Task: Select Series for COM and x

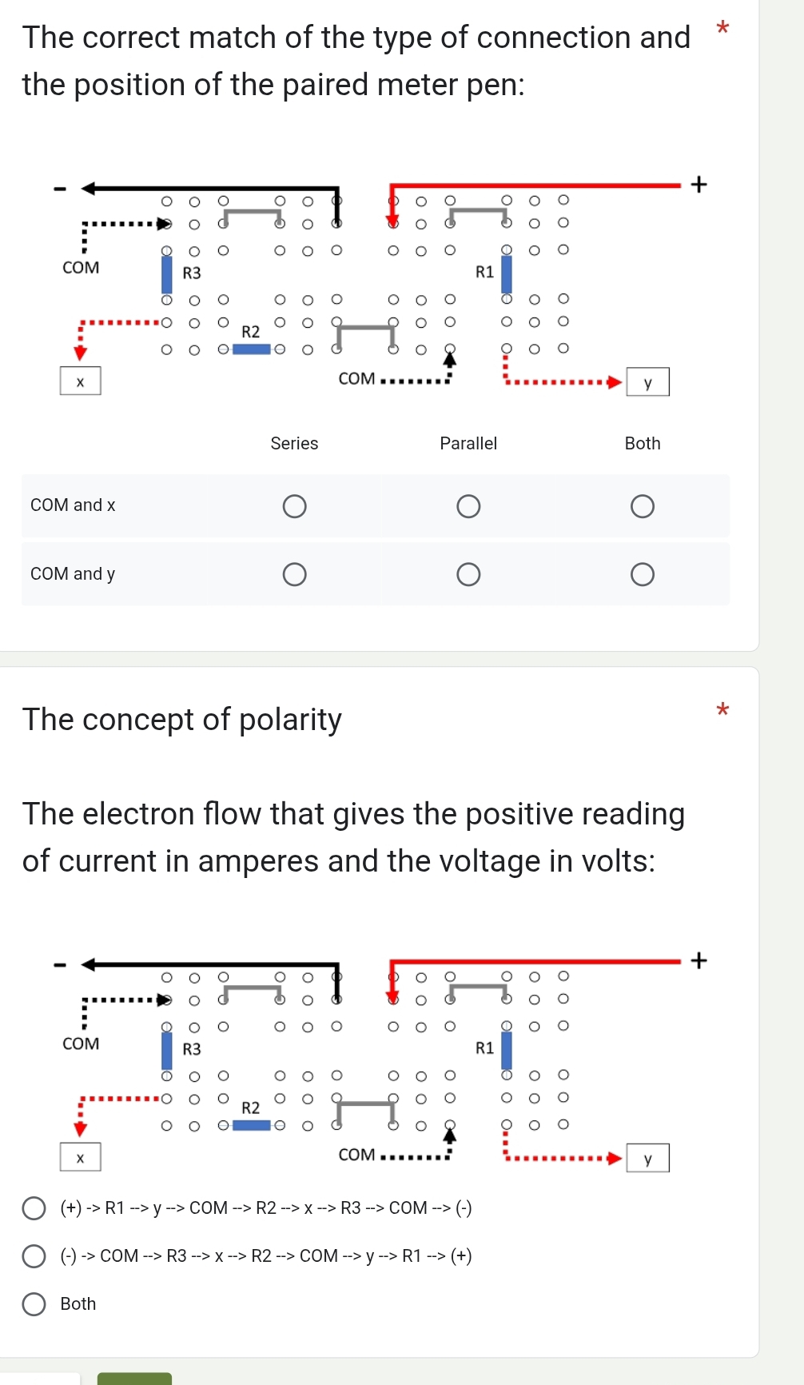Action: [x=294, y=507]
